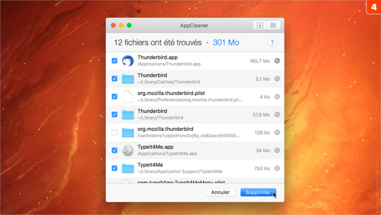Click the blue question mark help button
The image size is (381, 215).
272,42
